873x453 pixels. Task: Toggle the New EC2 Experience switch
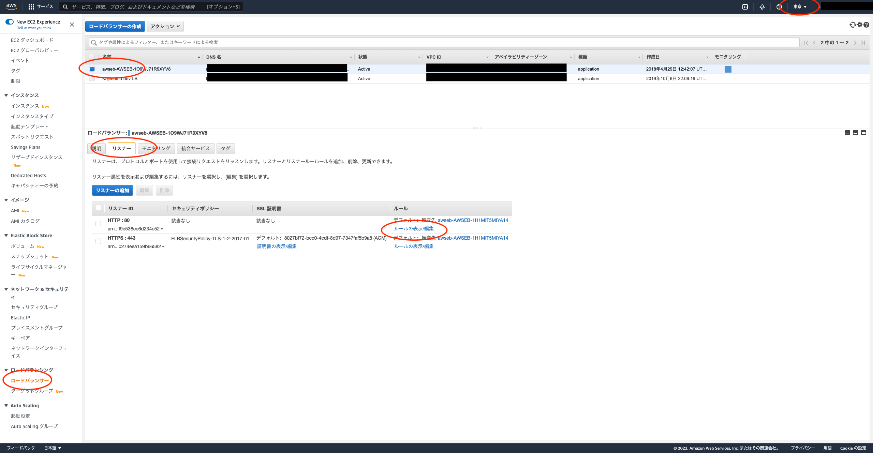click(x=10, y=22)
